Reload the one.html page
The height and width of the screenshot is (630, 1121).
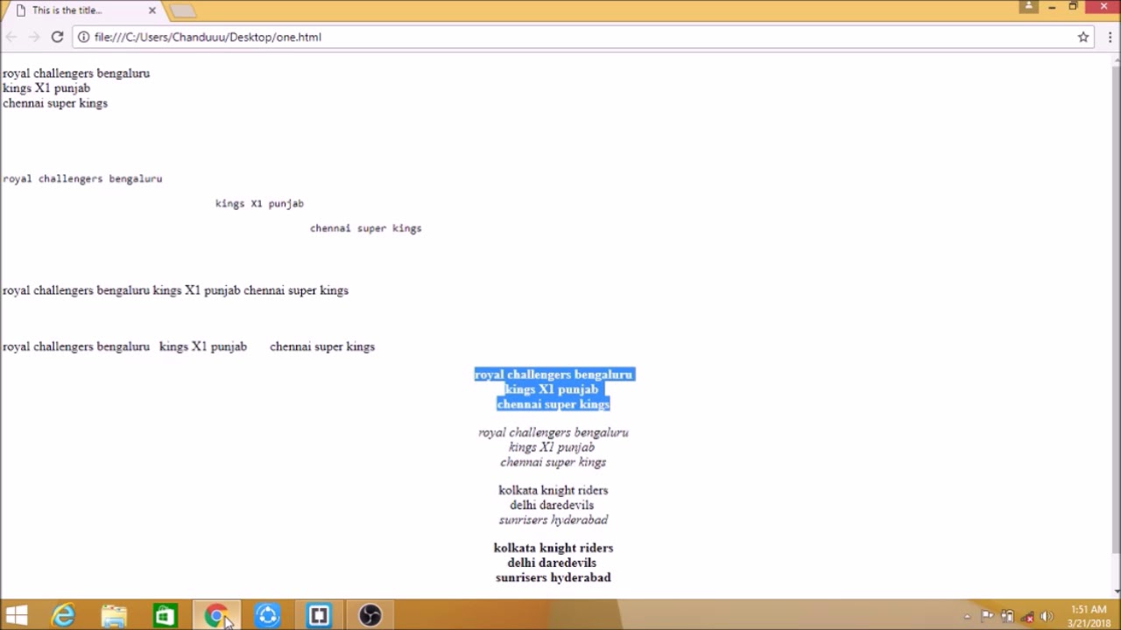click(57, 37)
